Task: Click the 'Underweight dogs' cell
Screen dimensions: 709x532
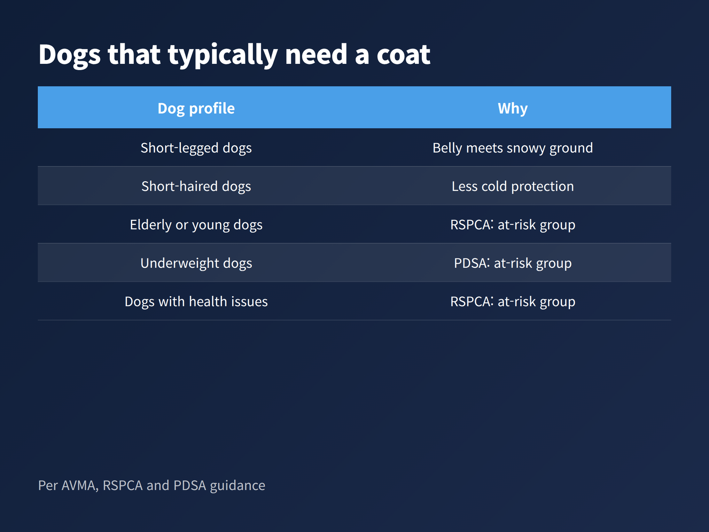Action: click(196, 263)
